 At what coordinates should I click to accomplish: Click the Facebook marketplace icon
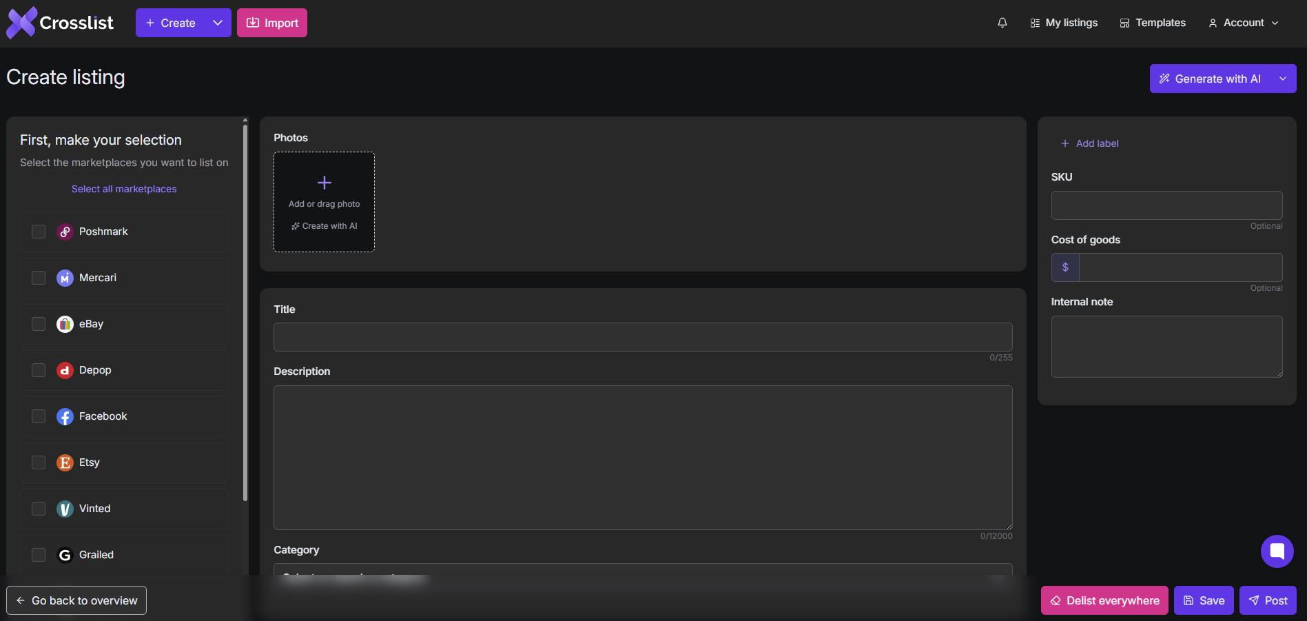pyautogui.click(x=65, y=416)
